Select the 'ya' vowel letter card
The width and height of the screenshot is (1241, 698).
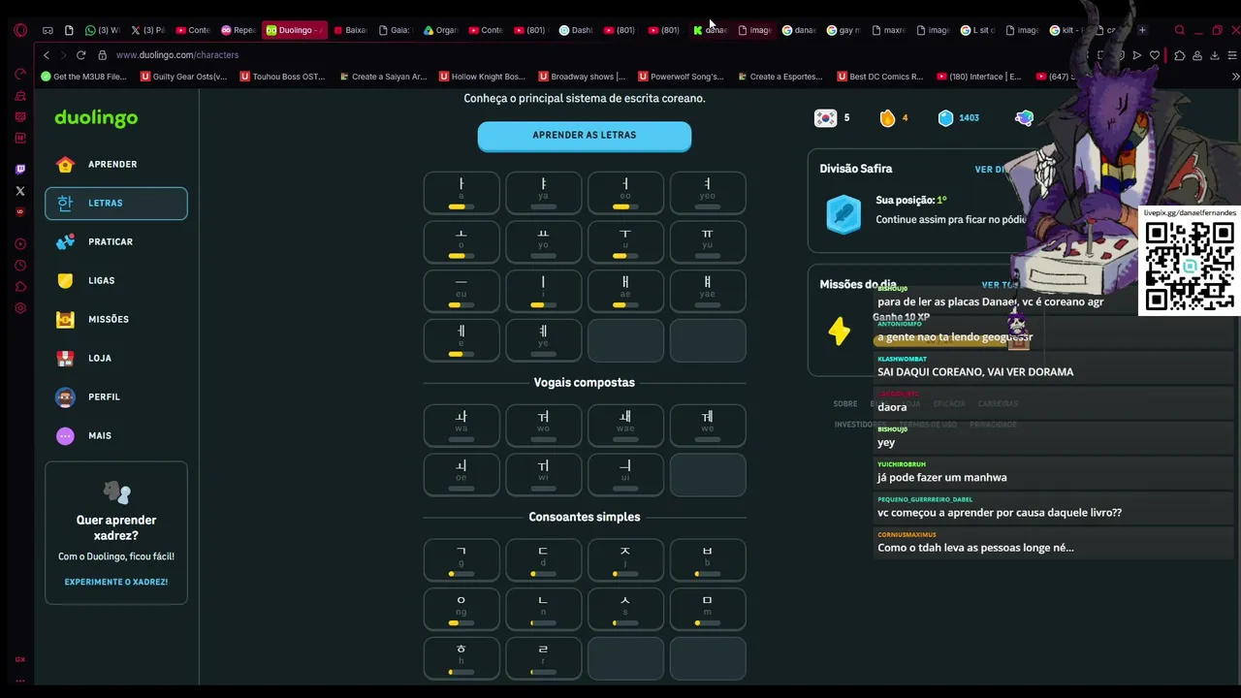point(544,193)
